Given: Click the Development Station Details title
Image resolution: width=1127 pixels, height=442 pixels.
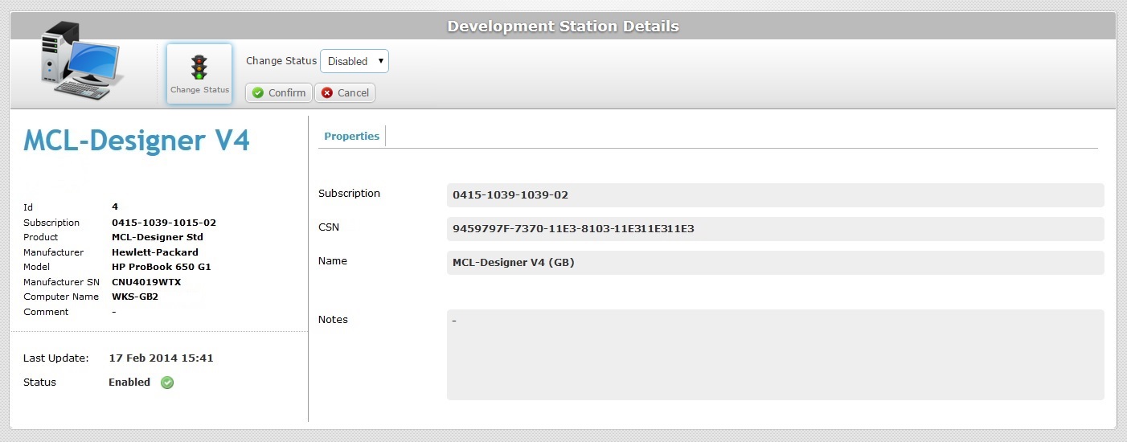Looking at the screenshot, I should [563, 27].
